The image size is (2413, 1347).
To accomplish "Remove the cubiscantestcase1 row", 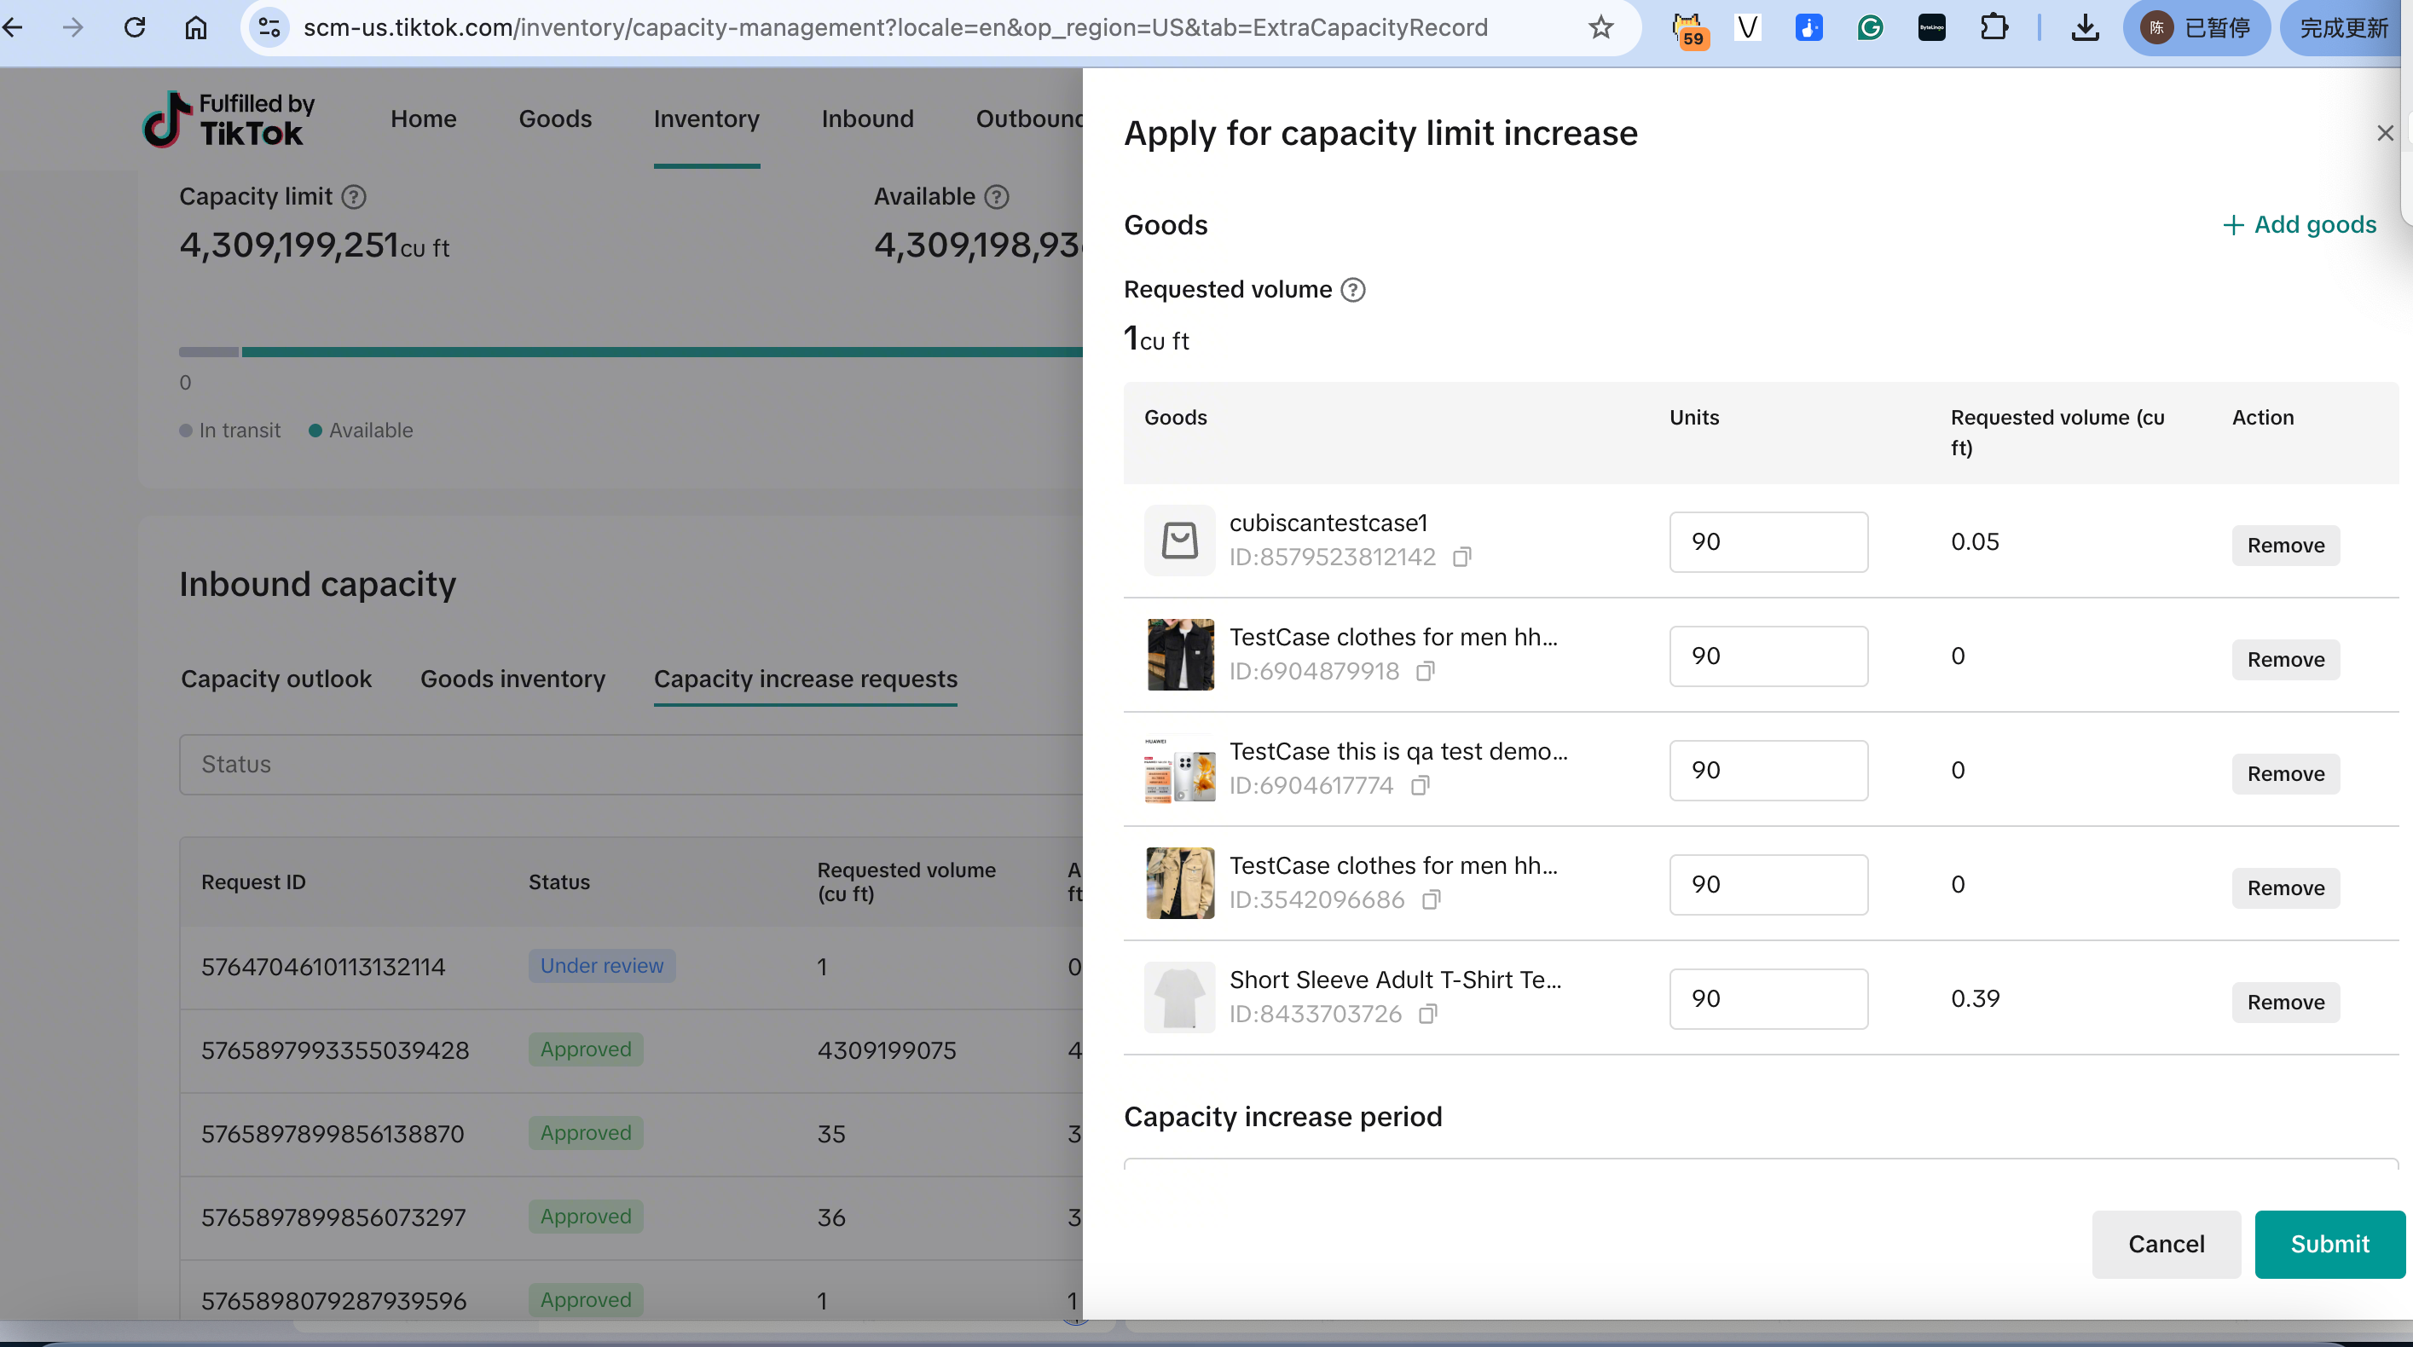I will [x=2284, y=545].
